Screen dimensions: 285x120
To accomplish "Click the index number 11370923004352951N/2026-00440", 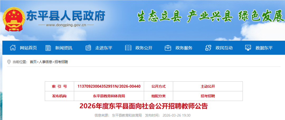I will click(109, 86).
